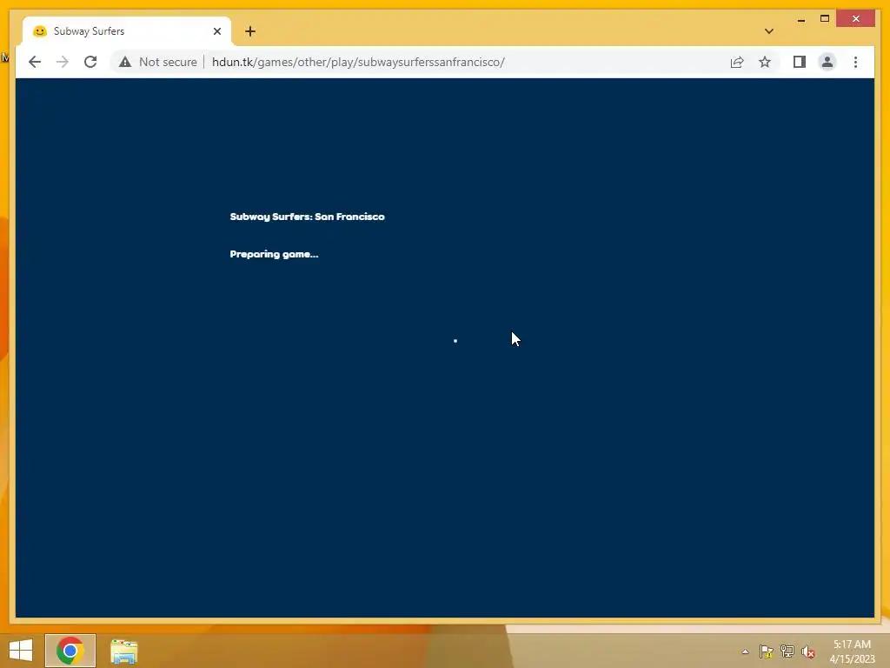The height and width of the screenshot is (668, 890).
Task: Click the Not secure warning icon
Action: [125, 62]
